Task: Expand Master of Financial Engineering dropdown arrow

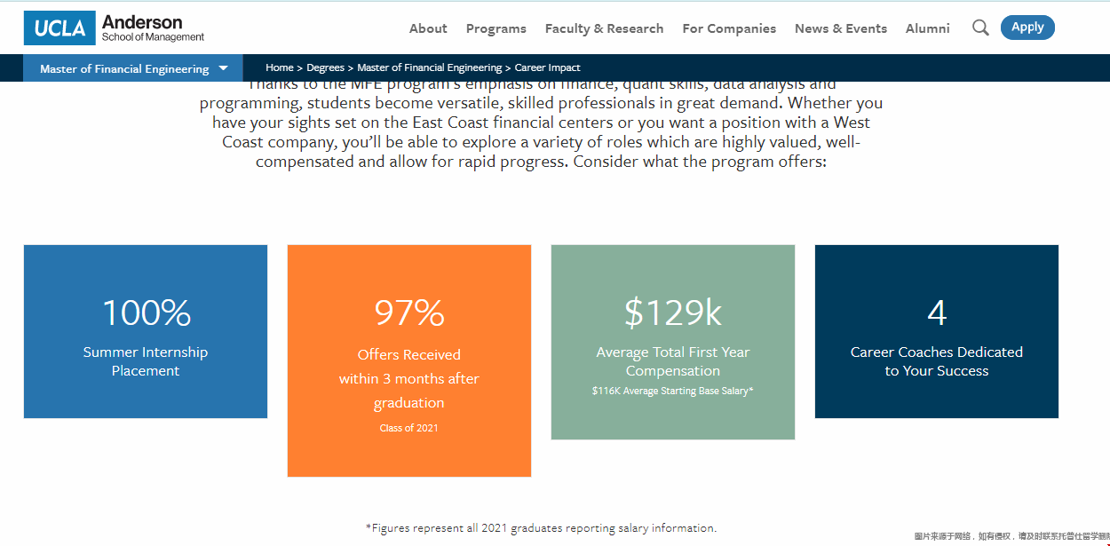Action: 223,68
